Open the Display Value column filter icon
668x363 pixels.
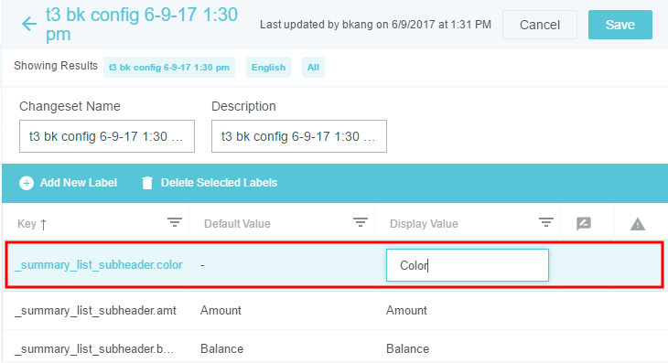point(546,222)
